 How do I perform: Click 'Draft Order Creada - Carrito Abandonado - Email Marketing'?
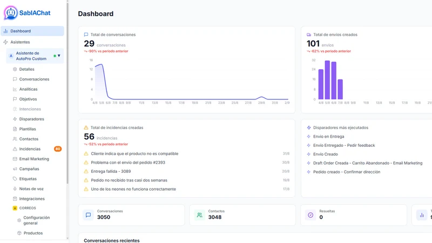point(368,163)
